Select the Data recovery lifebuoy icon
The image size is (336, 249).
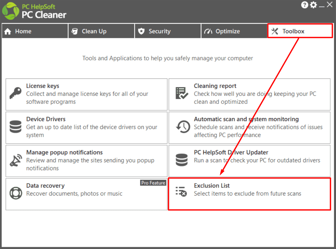(x=15, y=194)
